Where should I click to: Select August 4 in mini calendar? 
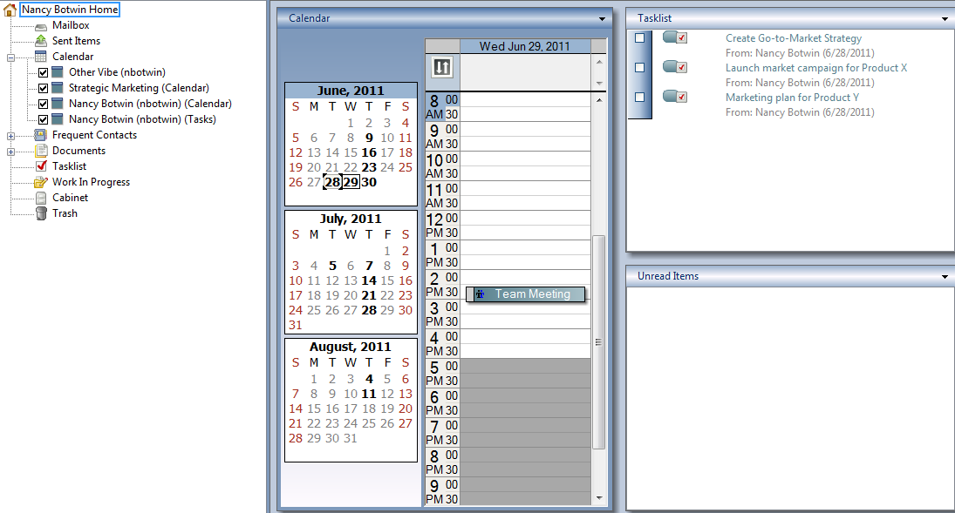pos(369,379)
